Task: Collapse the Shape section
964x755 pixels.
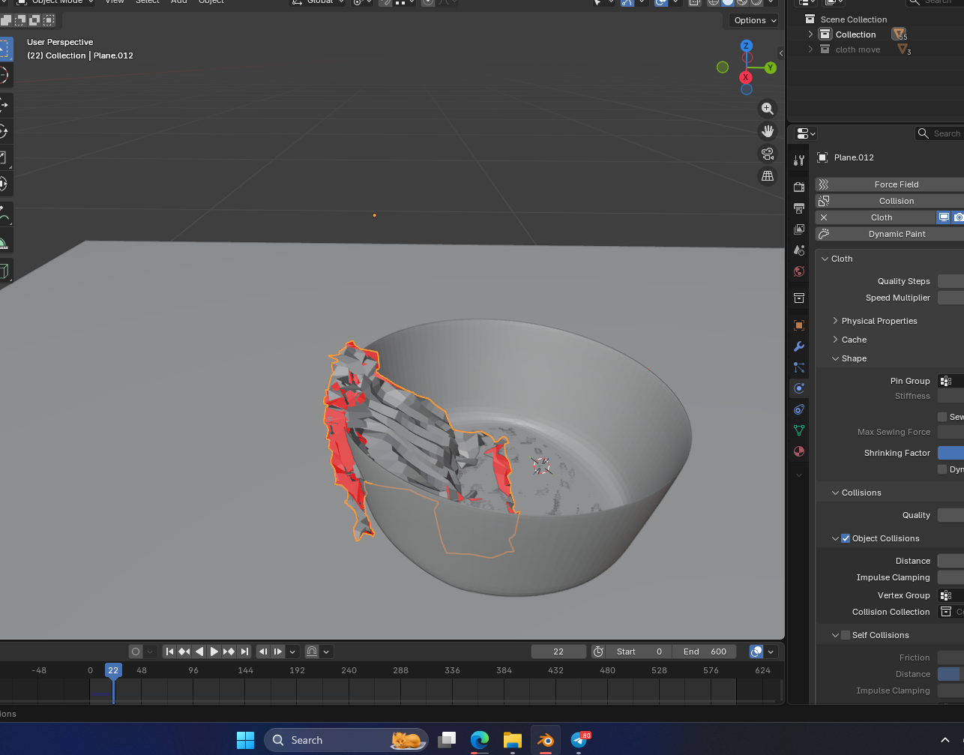Action: pyautogui.click(x=835, y=358)
